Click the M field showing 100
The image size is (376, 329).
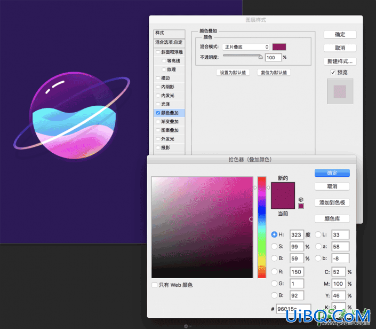coord(339,284)
